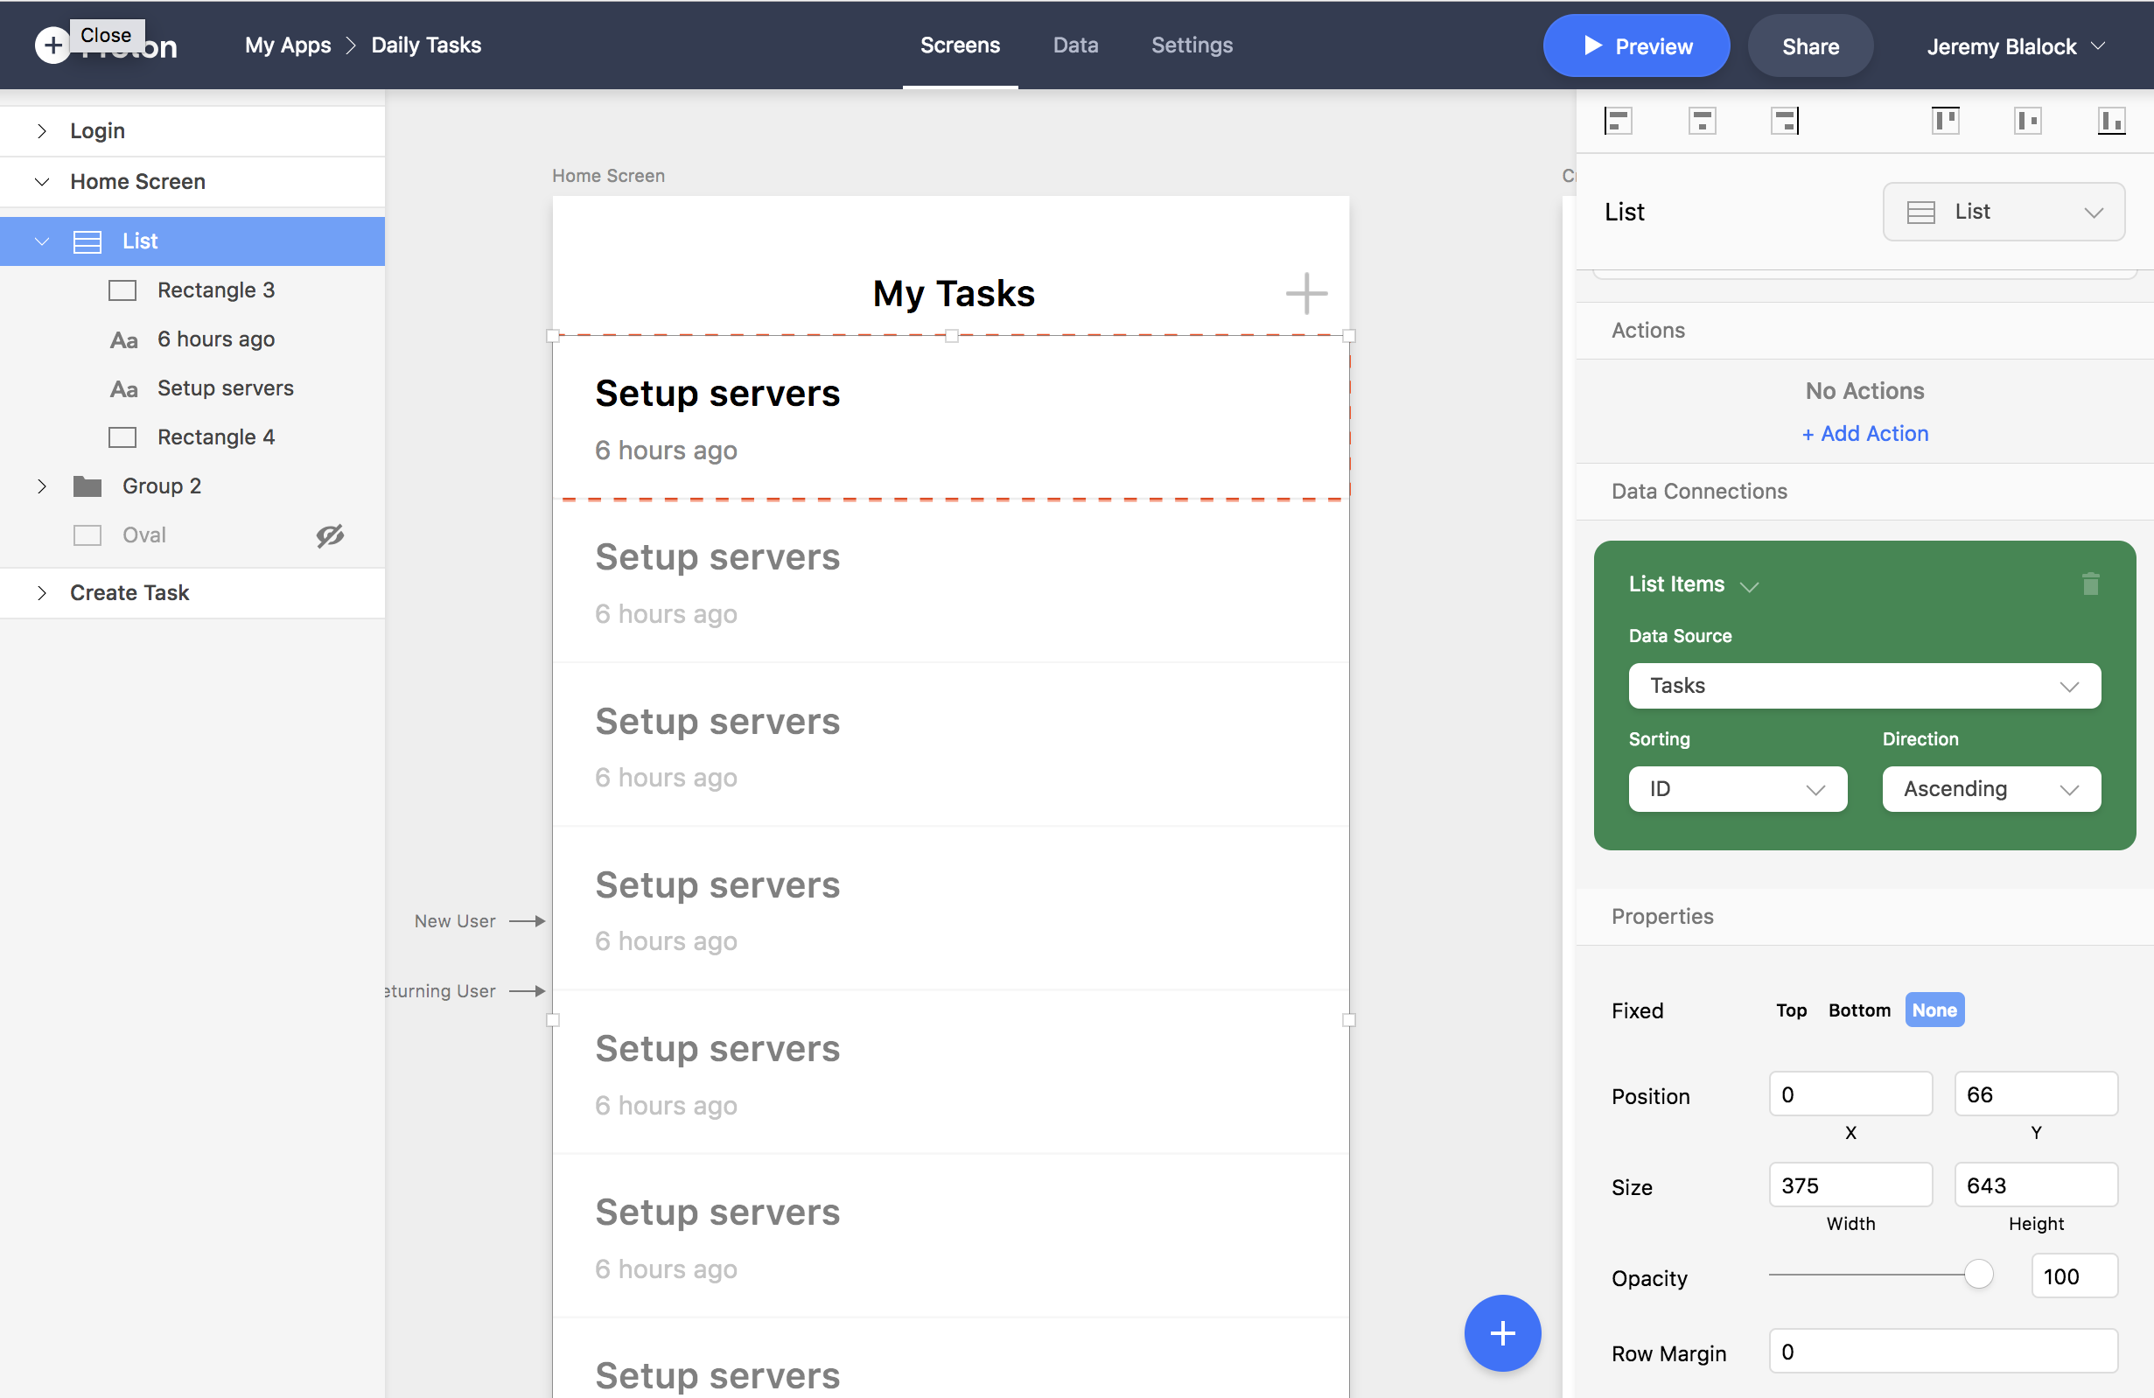
Task: Click the align bottom edges icon
Action: [x=2110, y=121]
